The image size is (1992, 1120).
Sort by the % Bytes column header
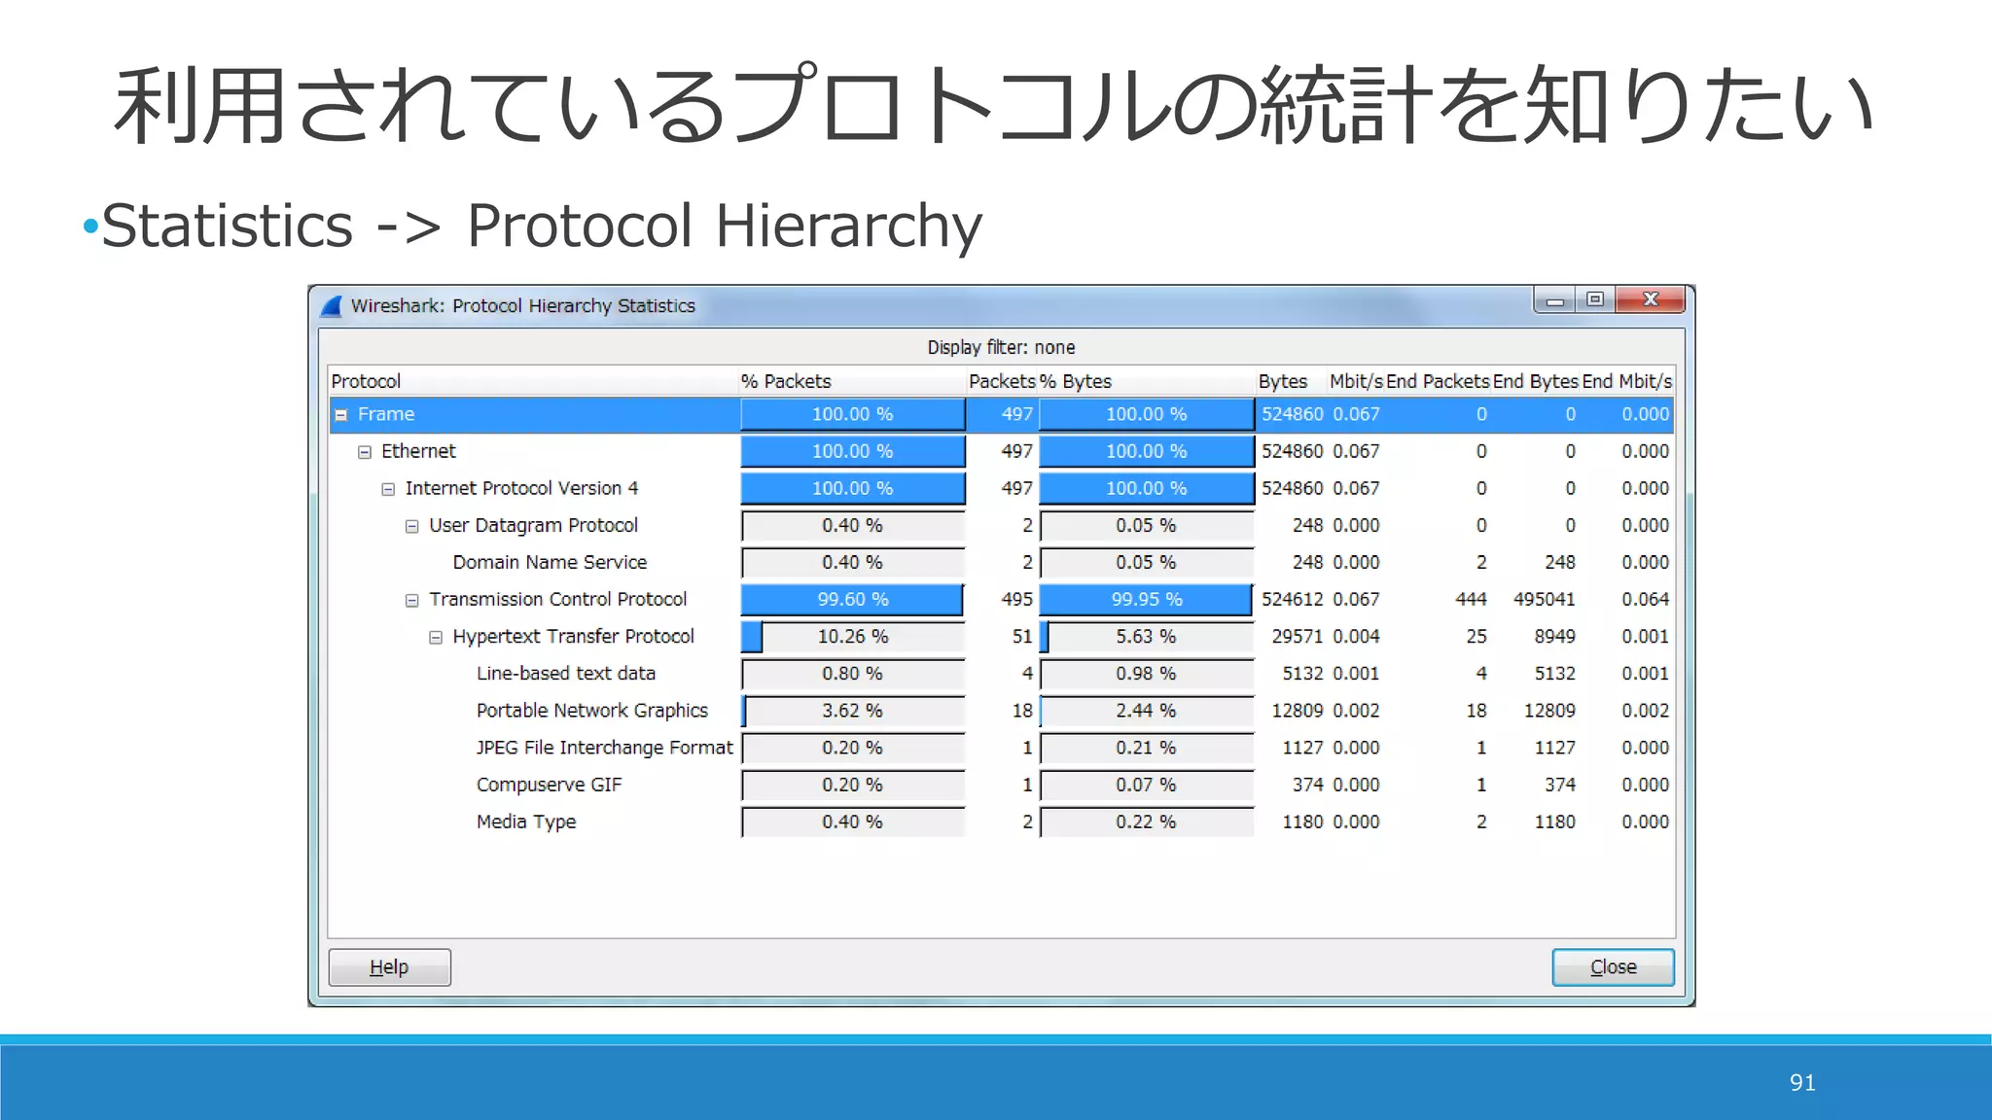1146,381
